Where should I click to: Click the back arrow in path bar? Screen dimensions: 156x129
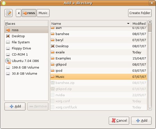coord(18,13)
